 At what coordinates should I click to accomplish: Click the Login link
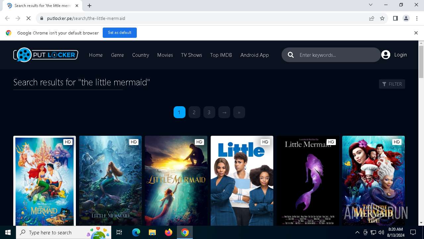[400, 55]
